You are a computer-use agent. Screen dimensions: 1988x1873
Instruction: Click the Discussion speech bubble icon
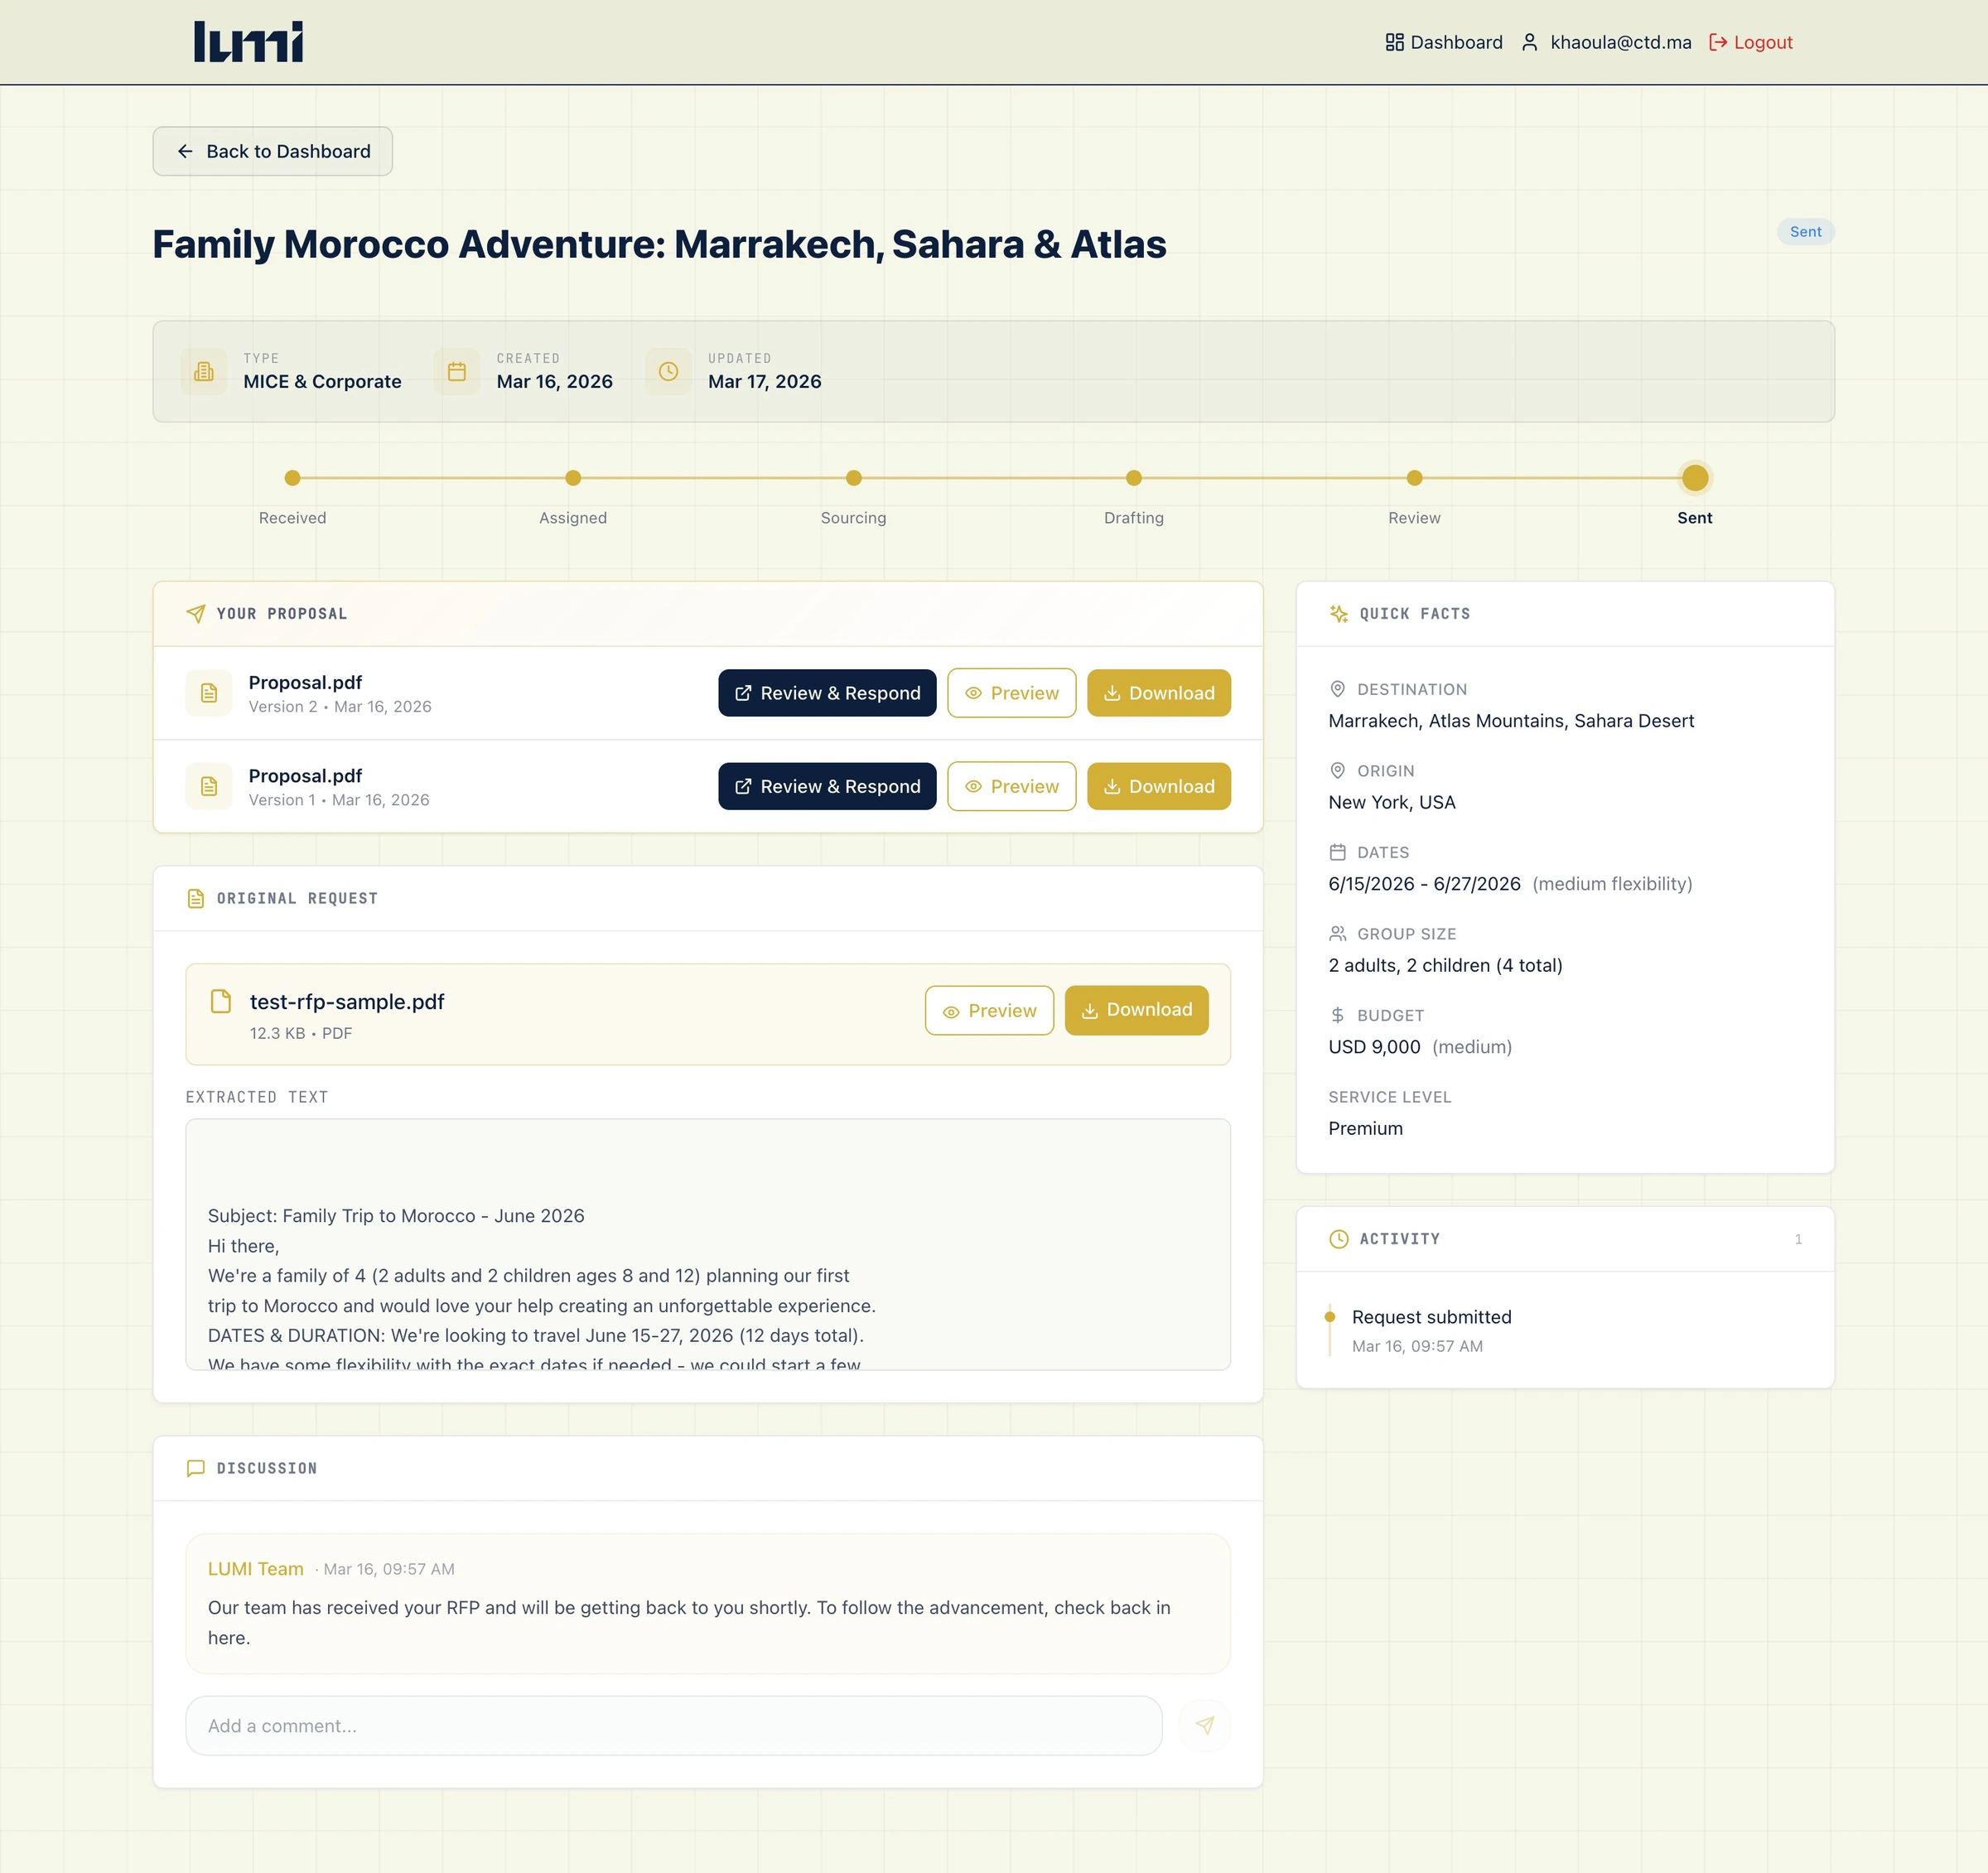coord(196,1468)
